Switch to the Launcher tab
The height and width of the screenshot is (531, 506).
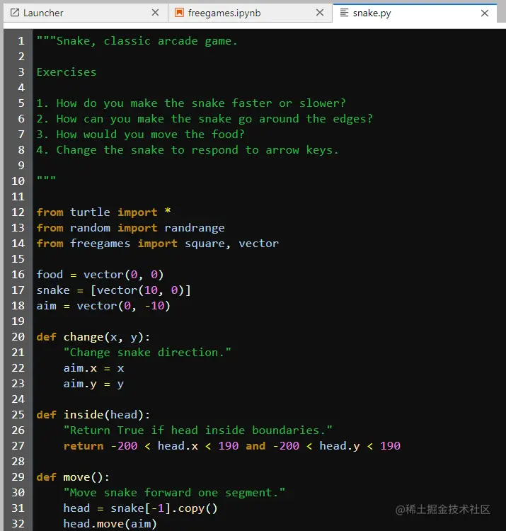pyautogui.click(x=86, y=13)
